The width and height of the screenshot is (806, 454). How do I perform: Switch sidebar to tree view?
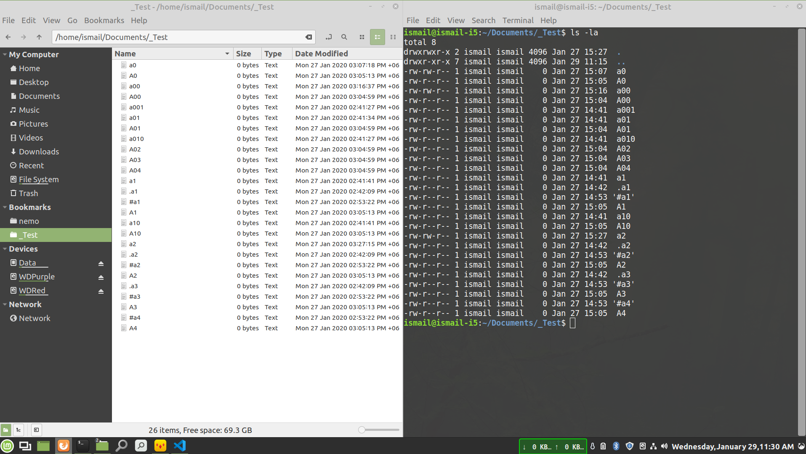pyautogui.click(x=19, y=430)
